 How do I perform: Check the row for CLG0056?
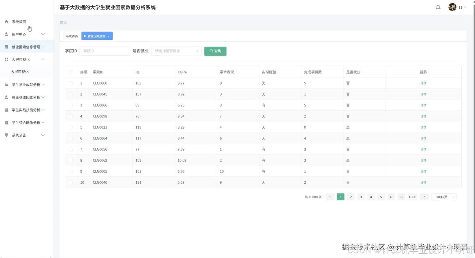[x=71, y=149]
